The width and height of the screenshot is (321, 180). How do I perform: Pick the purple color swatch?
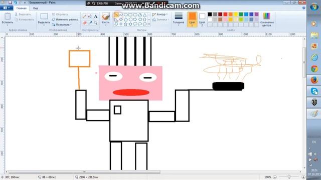(x=256, y=14)
